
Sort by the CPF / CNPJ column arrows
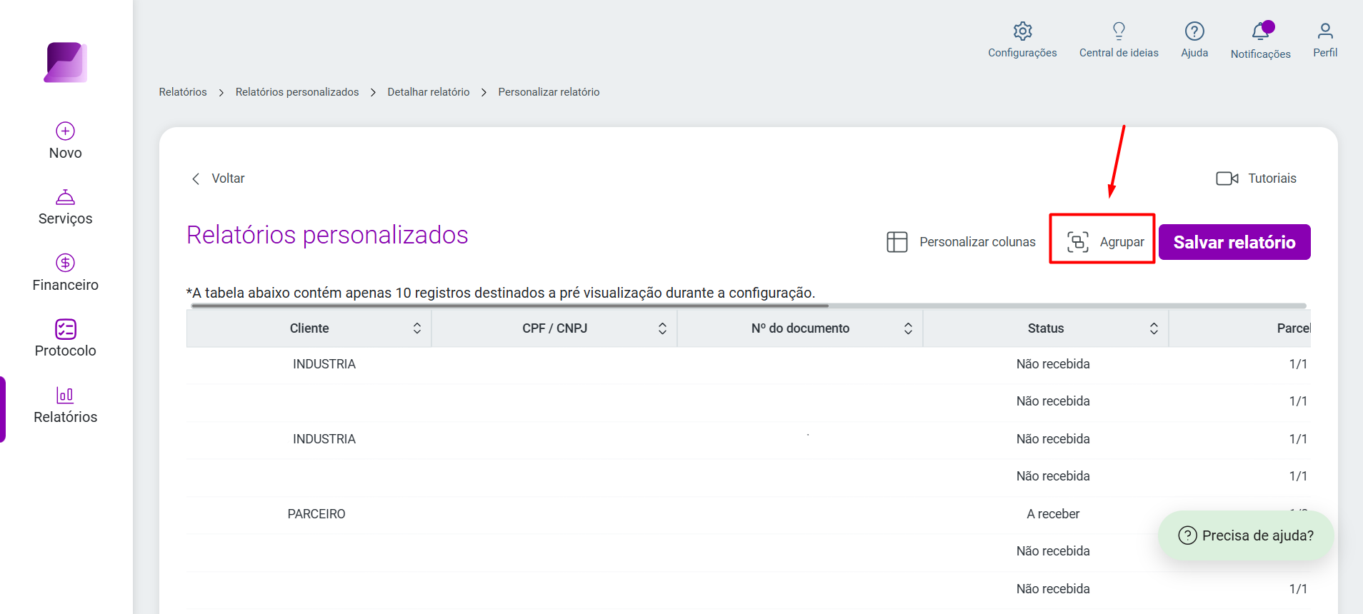pyautogui.click(x=663, y=328)
